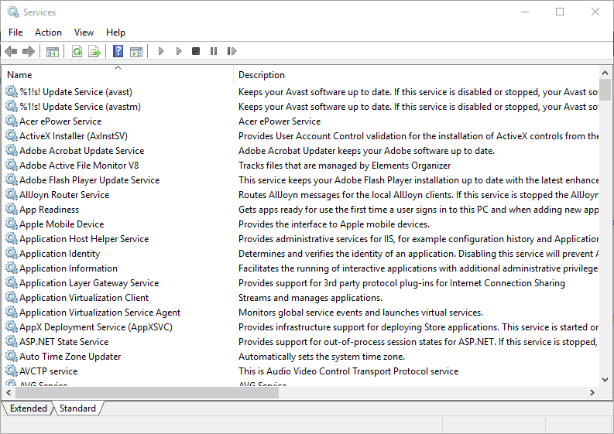Click gear icon of Acer ePower Service
The height and width of the screenshot is (434, 614).
12,121
